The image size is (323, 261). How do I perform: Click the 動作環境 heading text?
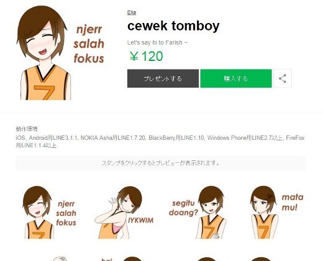[x=27, y=129]
